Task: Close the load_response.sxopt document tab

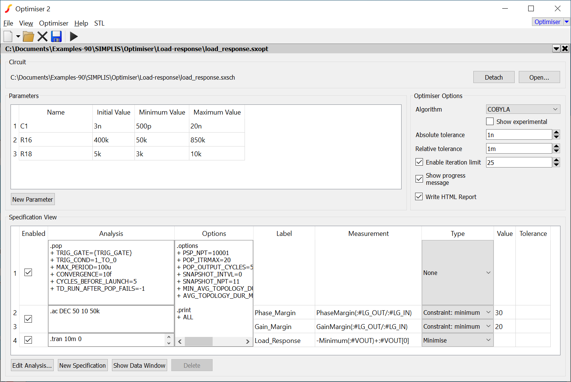Action: point(565,48)
